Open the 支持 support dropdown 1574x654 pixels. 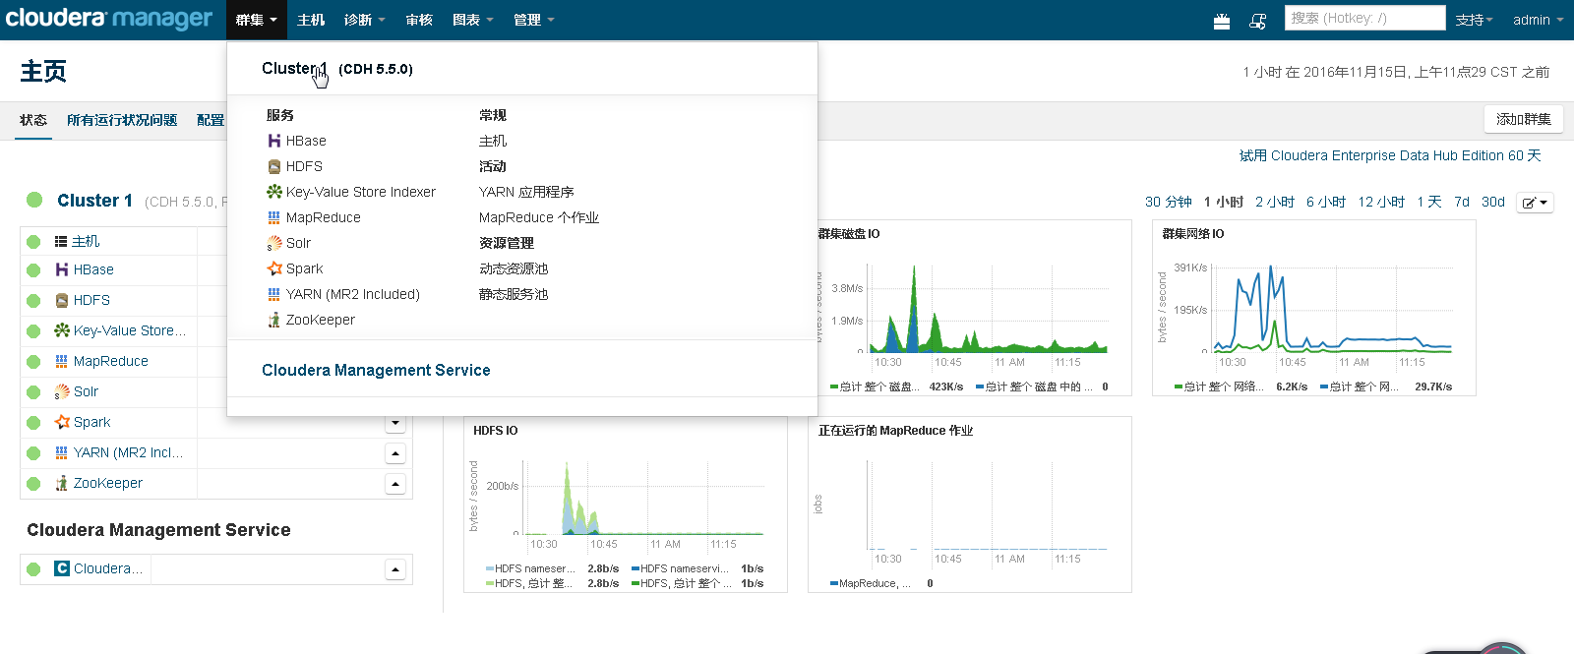[x=1474, y=20]
